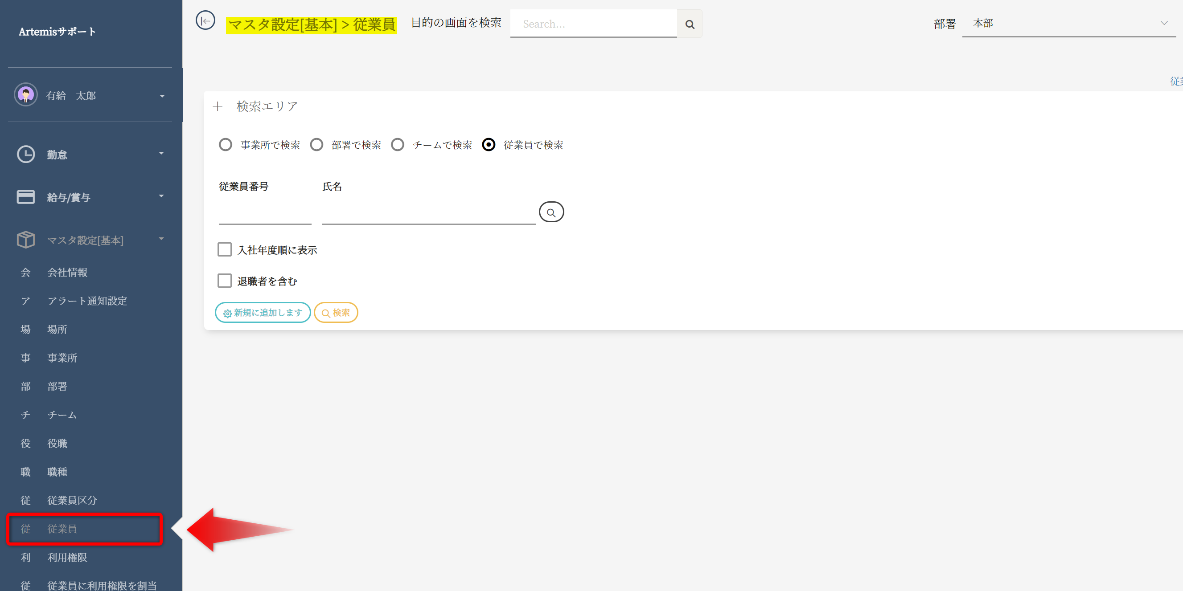This screenshot has height=591, width=1183.
Task: Check the 入社年度順に表示 checkbox
Action: (x=225, y=249)
